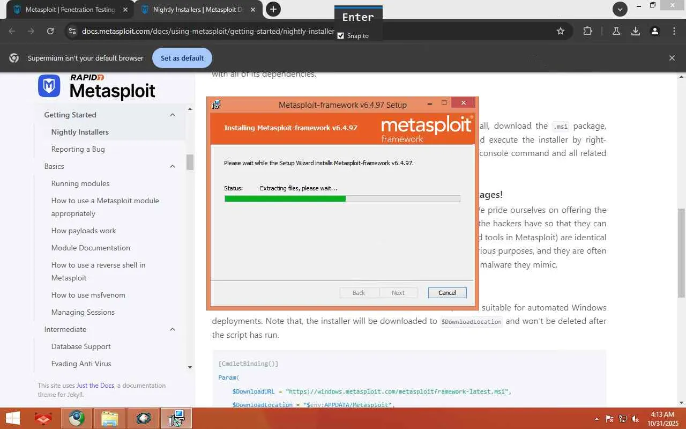Open How payloads work sidebar item
This screenshot has height=429, width=686.
tap(84, 231)
